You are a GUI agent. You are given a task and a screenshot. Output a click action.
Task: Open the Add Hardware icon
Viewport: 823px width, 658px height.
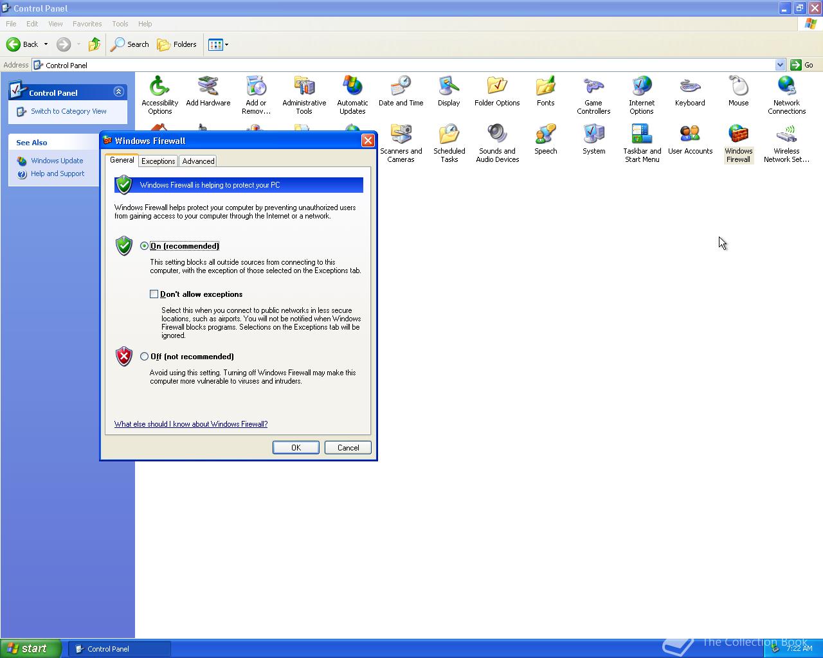pyautogui.click(x=208, y=91)
